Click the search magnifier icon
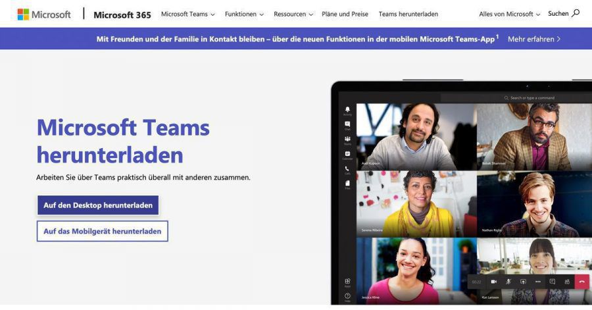The image size is (592, 310). [576, 14]
